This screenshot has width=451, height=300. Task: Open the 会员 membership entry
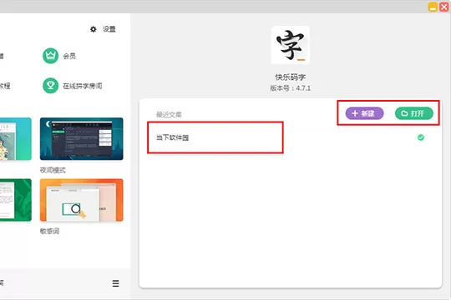(69, 56)
